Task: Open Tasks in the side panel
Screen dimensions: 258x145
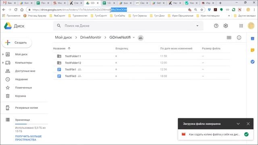Action: [x=252, y=62]
